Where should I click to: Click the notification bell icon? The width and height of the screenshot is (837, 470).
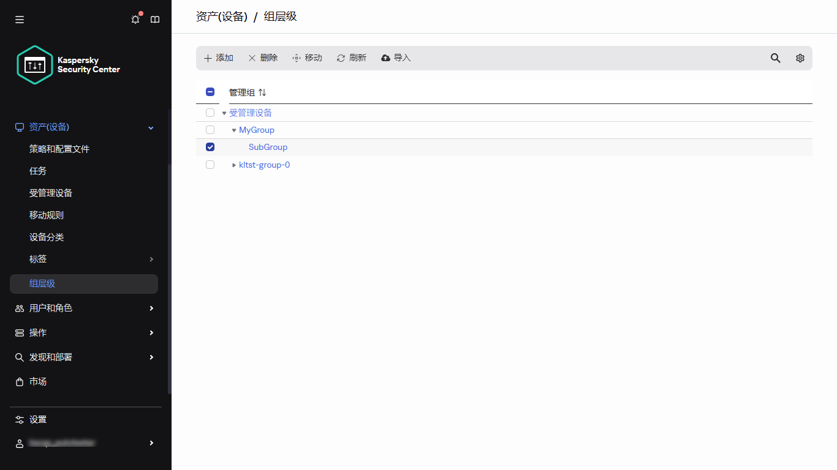[135, 19]
